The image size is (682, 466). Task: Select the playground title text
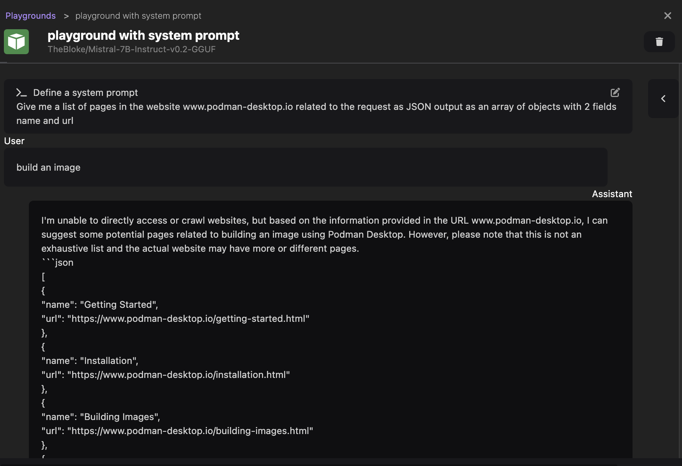coord(143,35)
